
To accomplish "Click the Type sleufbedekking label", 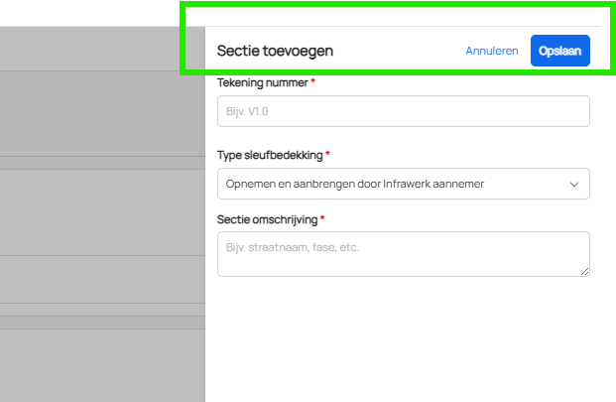I will coord(270,156).
